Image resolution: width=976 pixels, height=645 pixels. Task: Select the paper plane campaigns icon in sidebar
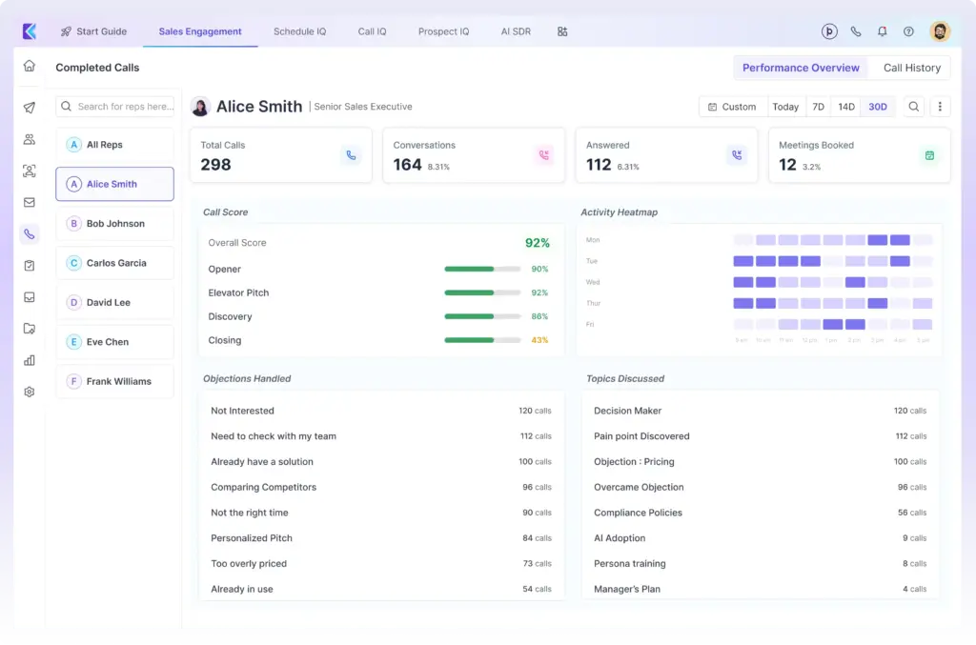click(29, 108)
